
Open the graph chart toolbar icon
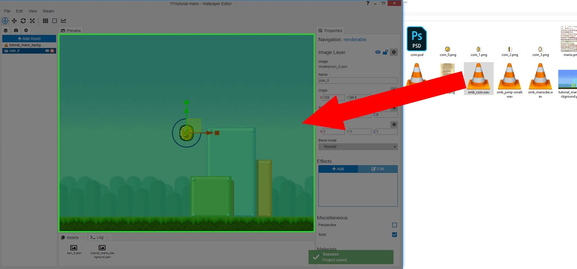(64, 21)
